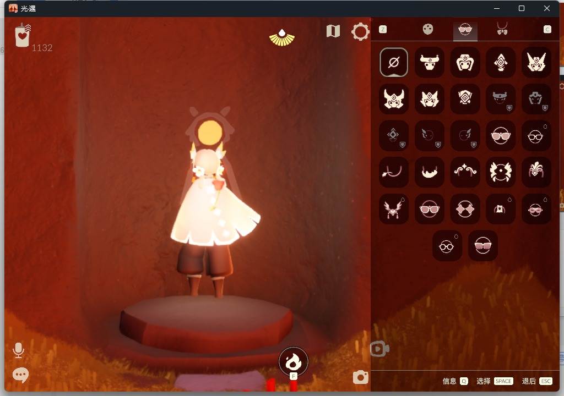Go to next category with C key hint
Viewport: 564px width, 396px height.
(x=547, y=30)
